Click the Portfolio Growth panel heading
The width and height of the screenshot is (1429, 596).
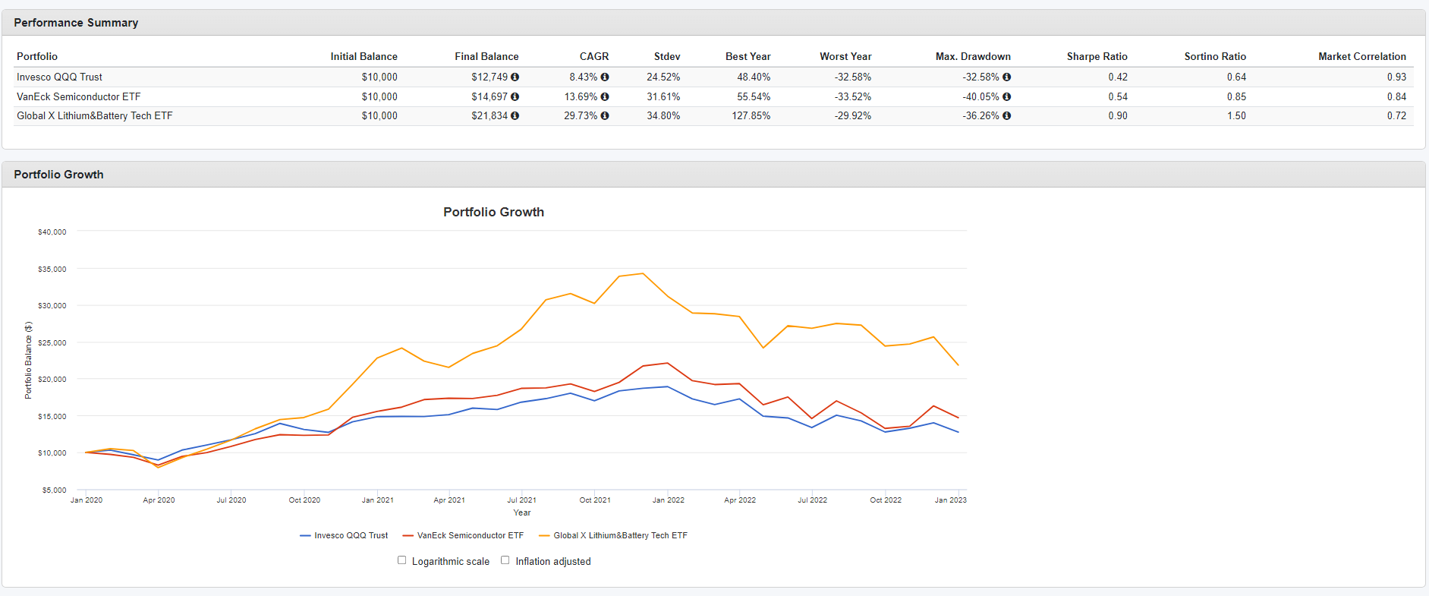point(58,175)
